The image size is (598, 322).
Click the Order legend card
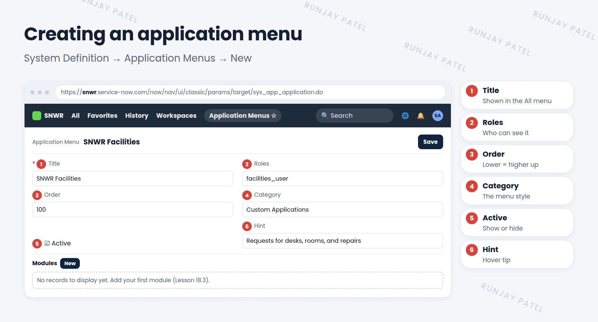click(x=517, y=159)
